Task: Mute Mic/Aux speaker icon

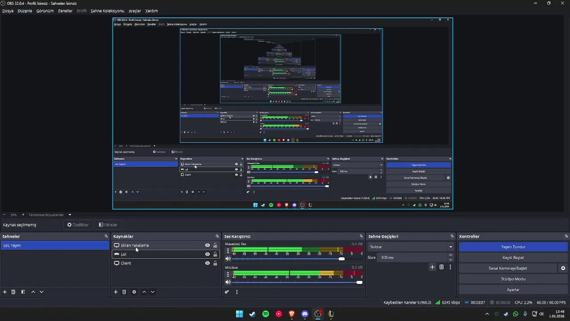Action: pos(228,282)
